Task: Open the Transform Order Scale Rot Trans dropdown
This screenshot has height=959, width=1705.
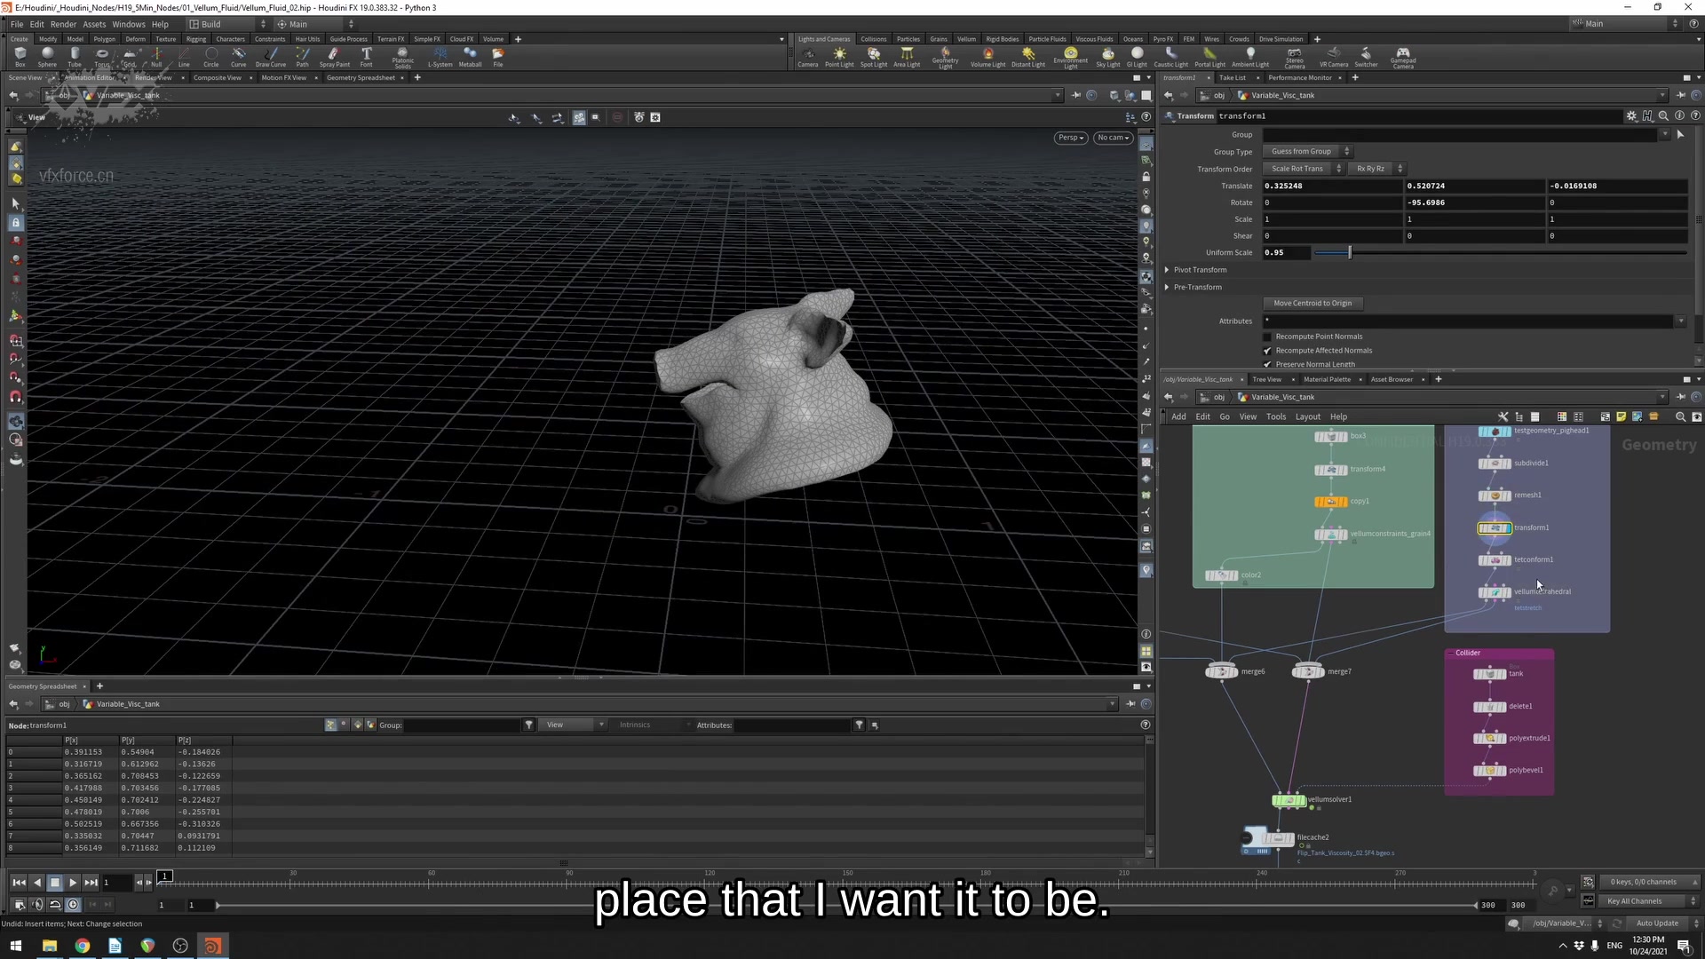Action: point(1304,169)
